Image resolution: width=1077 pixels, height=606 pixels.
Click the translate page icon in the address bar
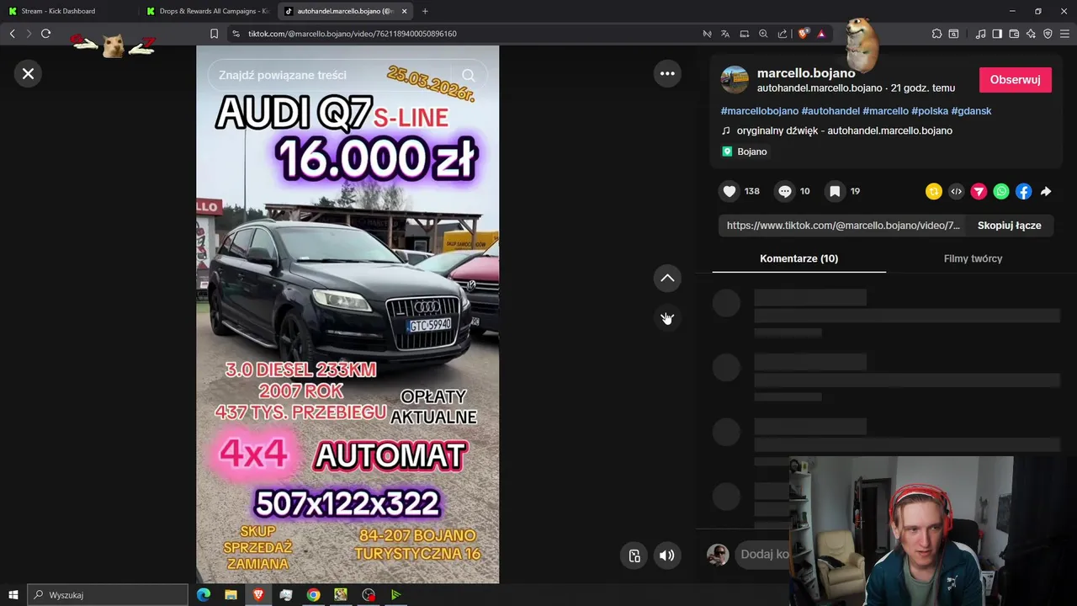tap(725, 34)
